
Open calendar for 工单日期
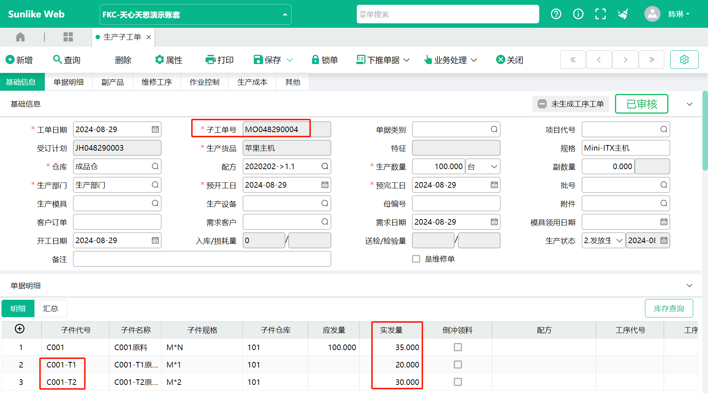(155, 129)
